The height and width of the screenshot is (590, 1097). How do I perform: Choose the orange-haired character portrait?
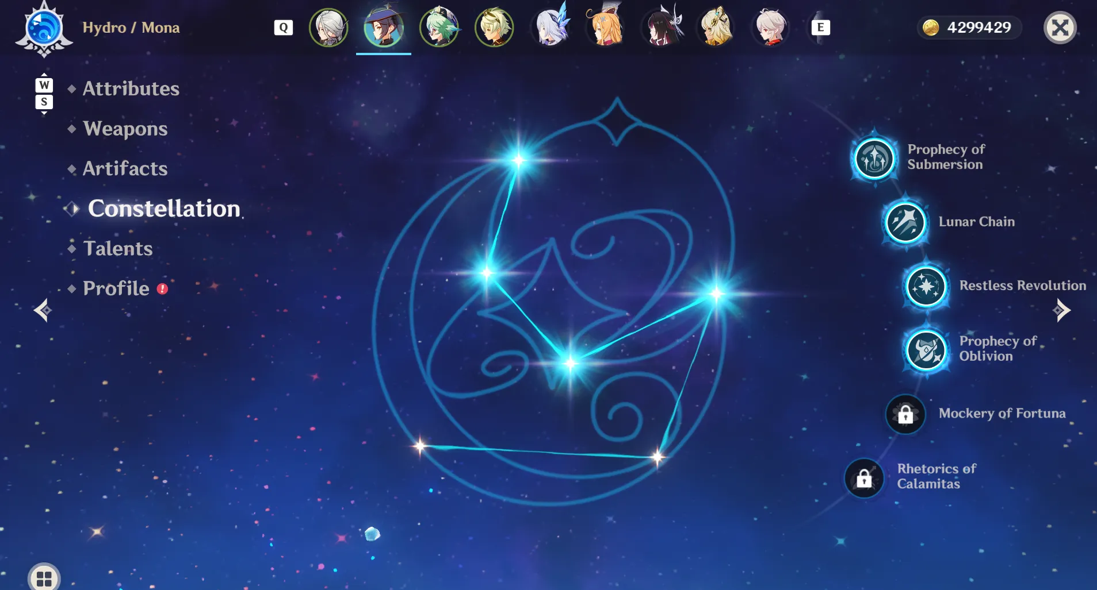[x=605, y=26]
